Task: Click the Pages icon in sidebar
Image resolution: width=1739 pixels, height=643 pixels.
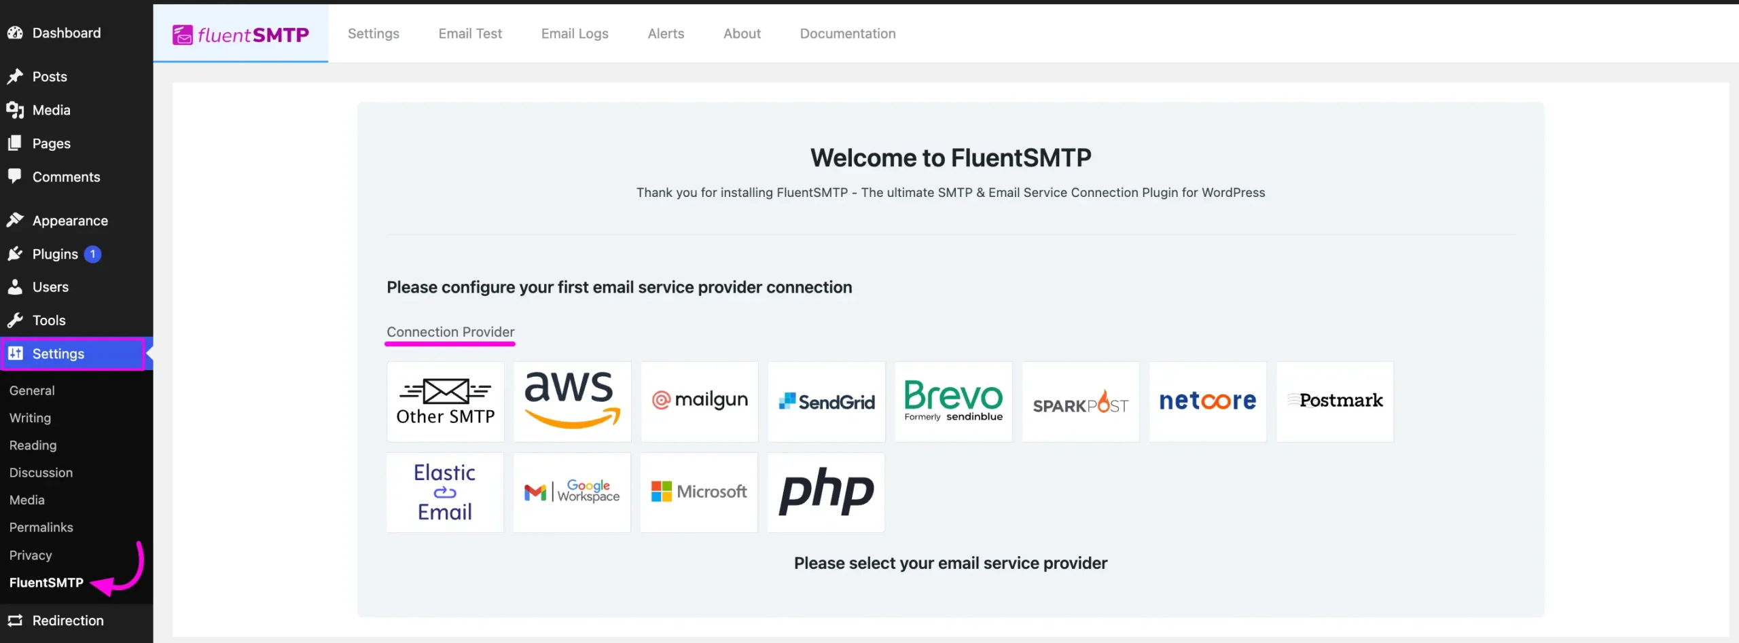Action: coord(15,143)
